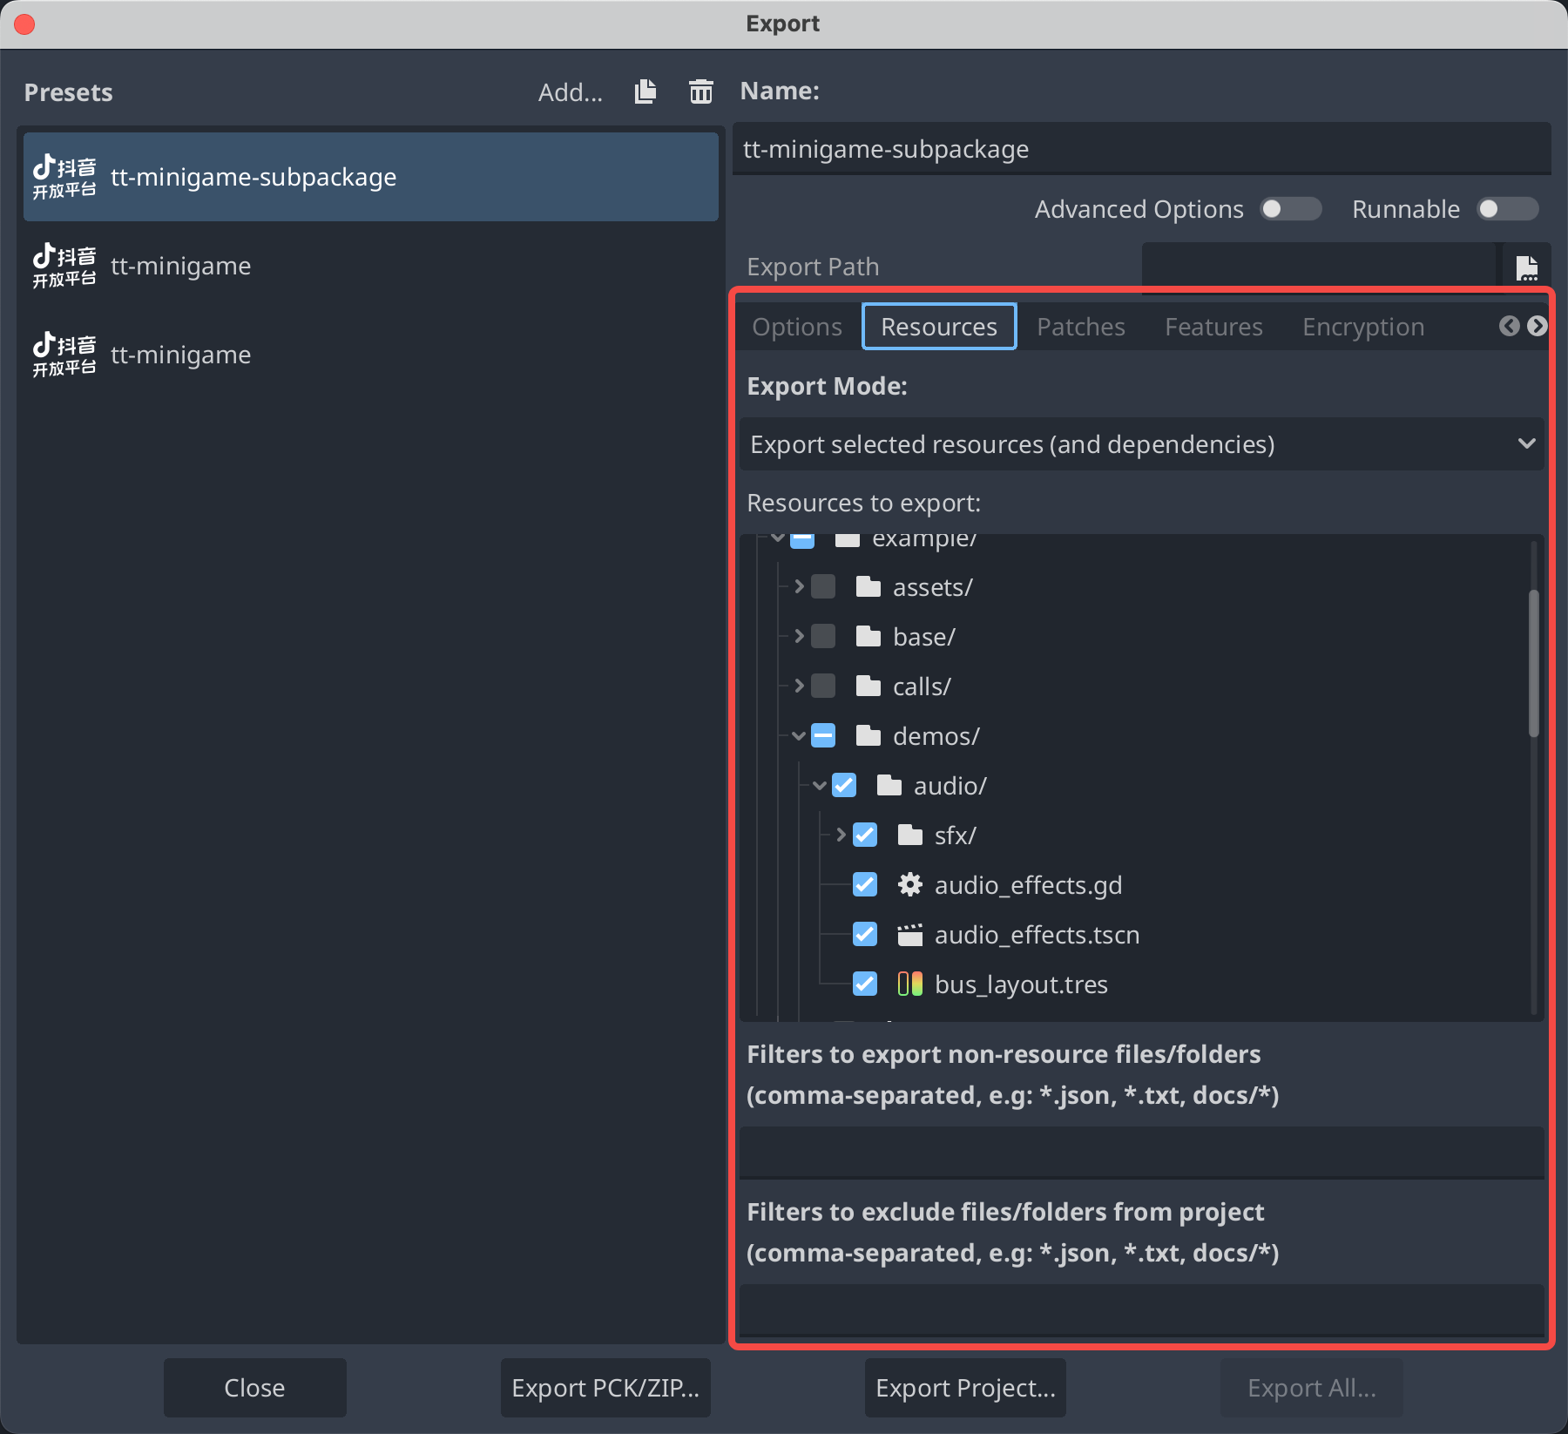Click the Export Path browse file icon
1568x1434 pixels.
pos(1526,267)
